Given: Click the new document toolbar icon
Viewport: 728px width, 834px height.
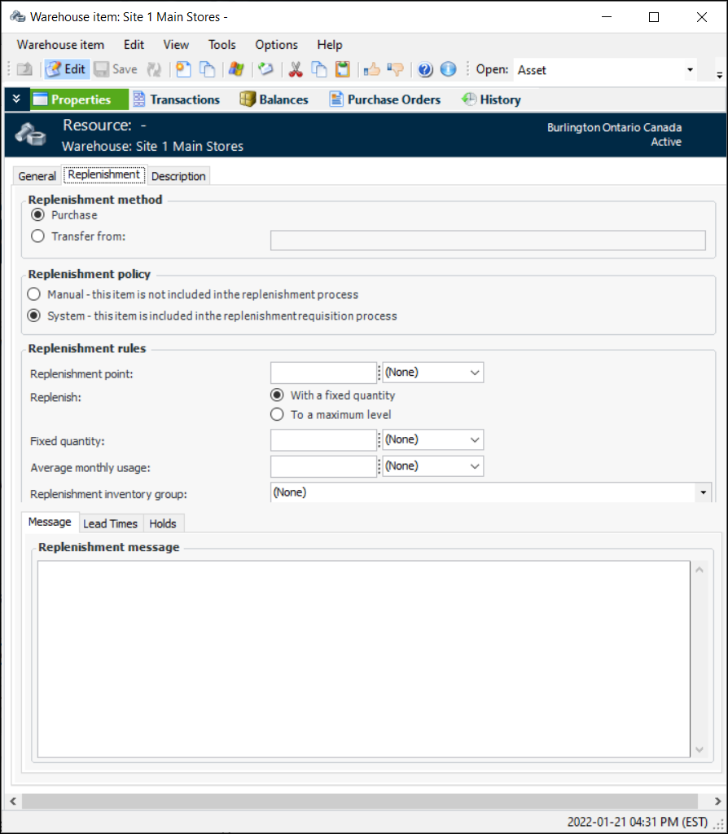Looking at the screenshot, I should tap(183, 69).
